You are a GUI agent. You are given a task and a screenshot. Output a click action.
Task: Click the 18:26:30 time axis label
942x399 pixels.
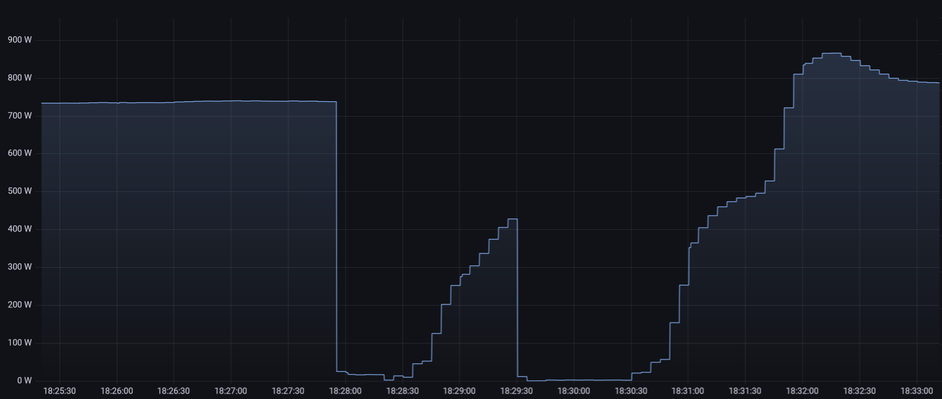coord(173,391)
